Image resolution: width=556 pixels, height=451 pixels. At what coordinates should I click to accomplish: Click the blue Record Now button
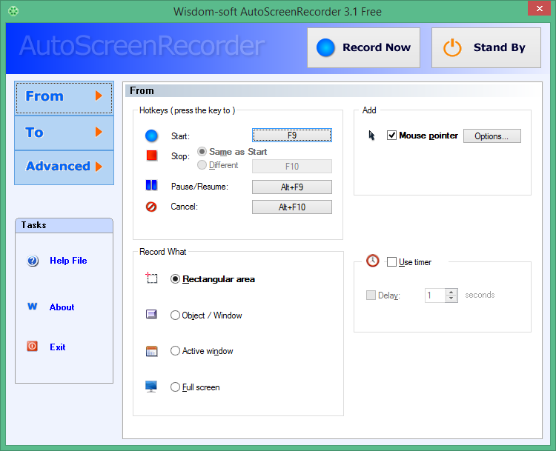coord(363,47)
